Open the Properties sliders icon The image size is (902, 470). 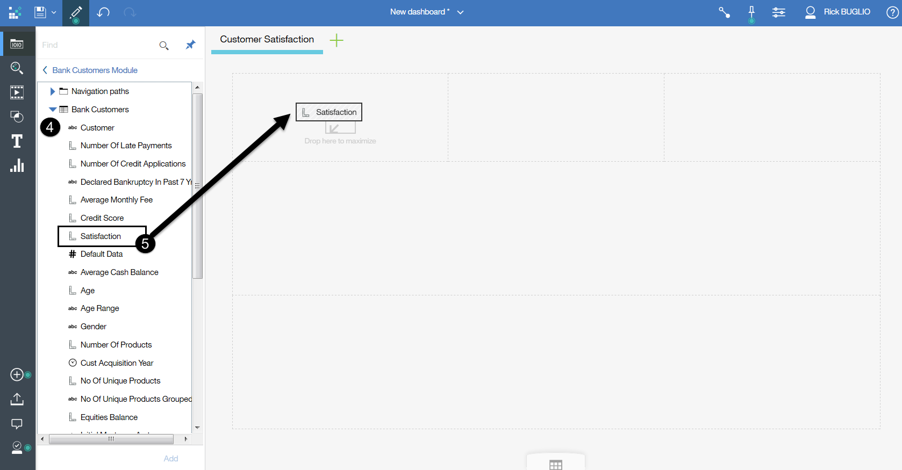779,12
